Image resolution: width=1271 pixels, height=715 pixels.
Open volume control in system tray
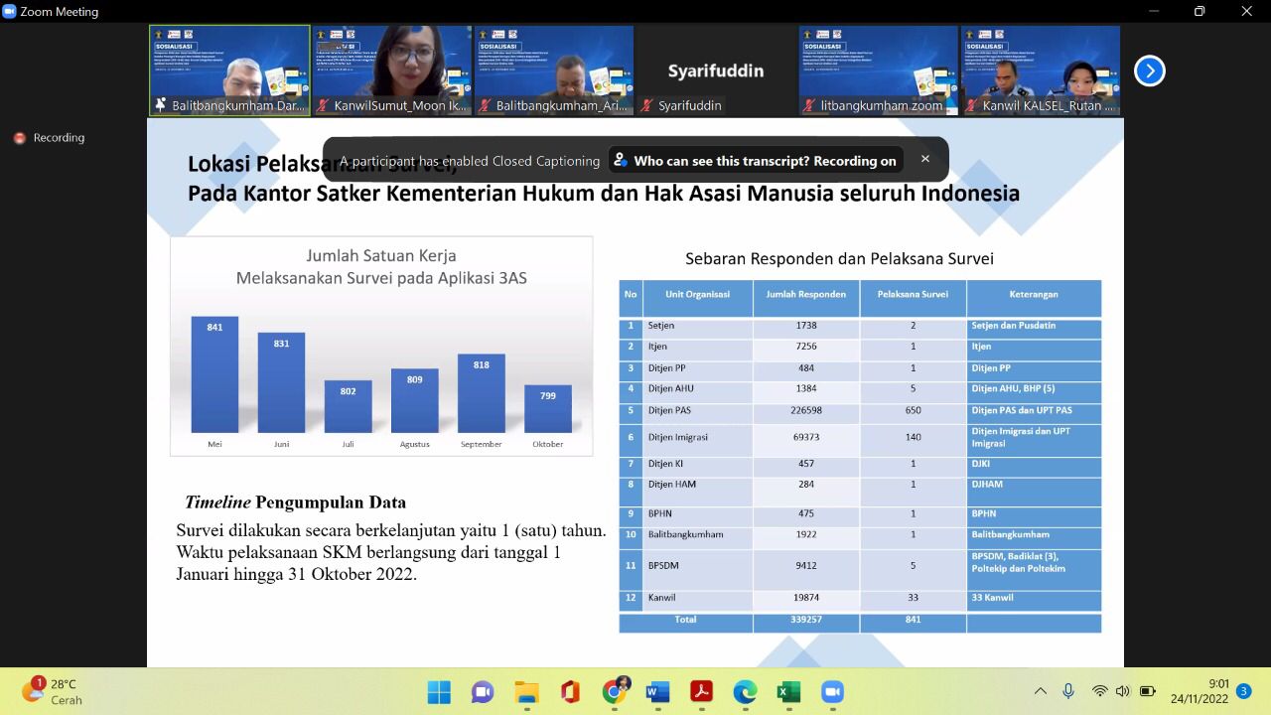pyautogui.click(x=1122, y=691)
